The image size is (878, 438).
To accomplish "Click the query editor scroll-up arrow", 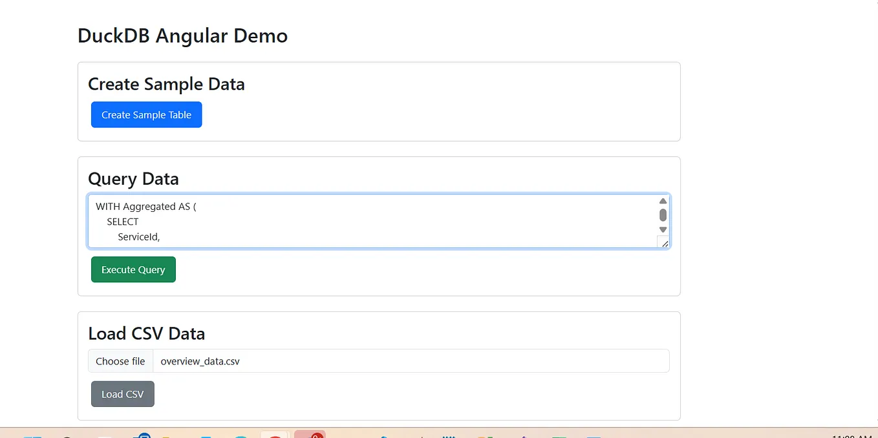I will [663, 200].
